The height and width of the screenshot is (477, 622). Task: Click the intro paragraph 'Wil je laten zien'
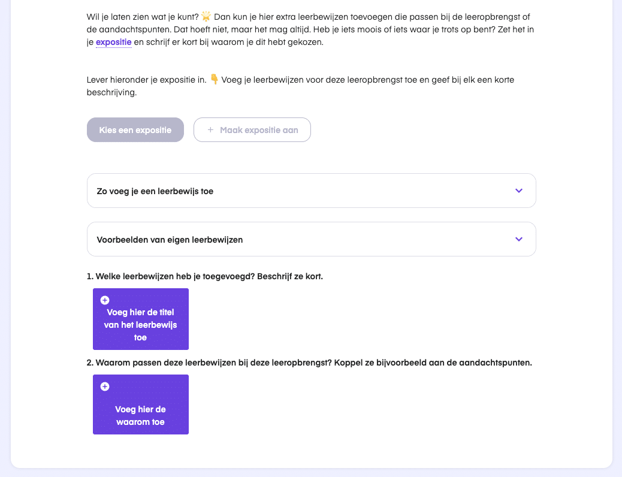point(310,29)
